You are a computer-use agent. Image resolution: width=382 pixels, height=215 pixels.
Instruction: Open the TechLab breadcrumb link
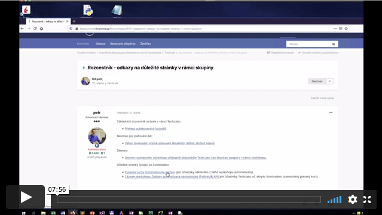point(170,53)
